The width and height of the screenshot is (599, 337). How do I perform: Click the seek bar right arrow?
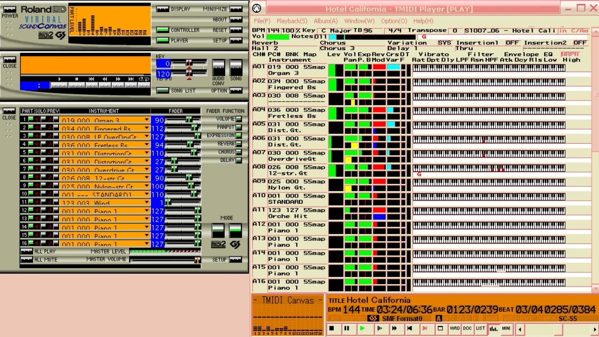coord(595,330)
